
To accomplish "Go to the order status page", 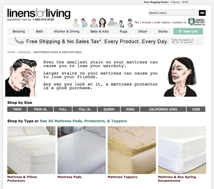I will pyautogui.click(x=162, y=22).
